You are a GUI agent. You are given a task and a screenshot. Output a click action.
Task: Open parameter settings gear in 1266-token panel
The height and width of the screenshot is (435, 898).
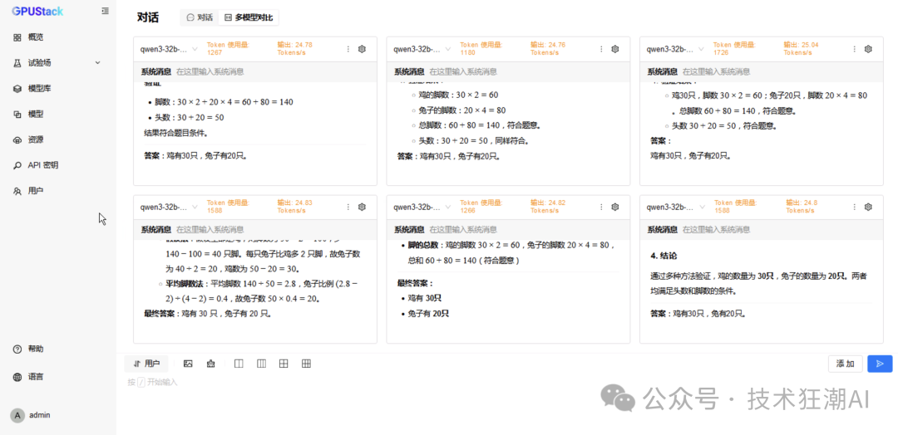(615, 207)
